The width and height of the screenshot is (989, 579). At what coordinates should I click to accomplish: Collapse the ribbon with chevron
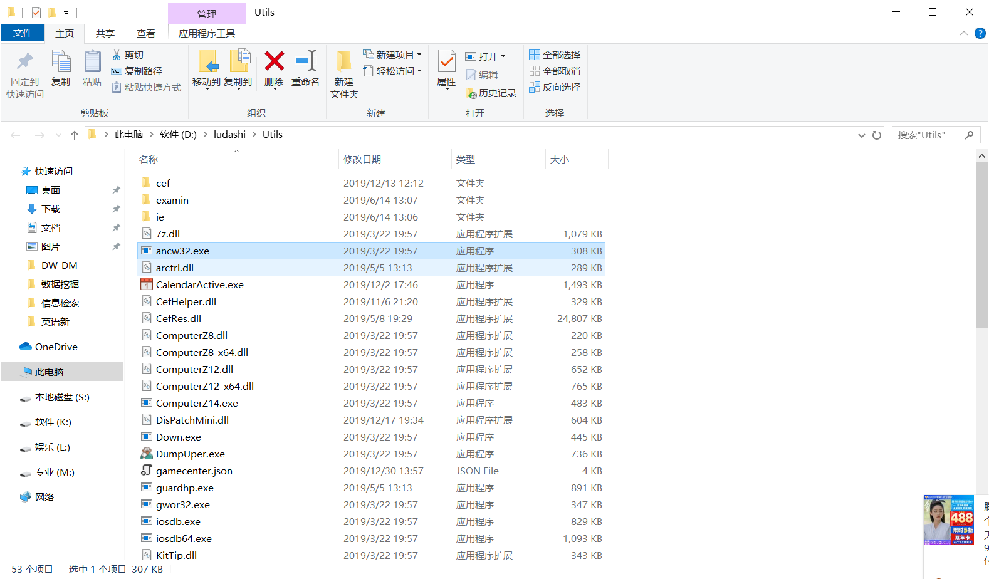[964, 33]
